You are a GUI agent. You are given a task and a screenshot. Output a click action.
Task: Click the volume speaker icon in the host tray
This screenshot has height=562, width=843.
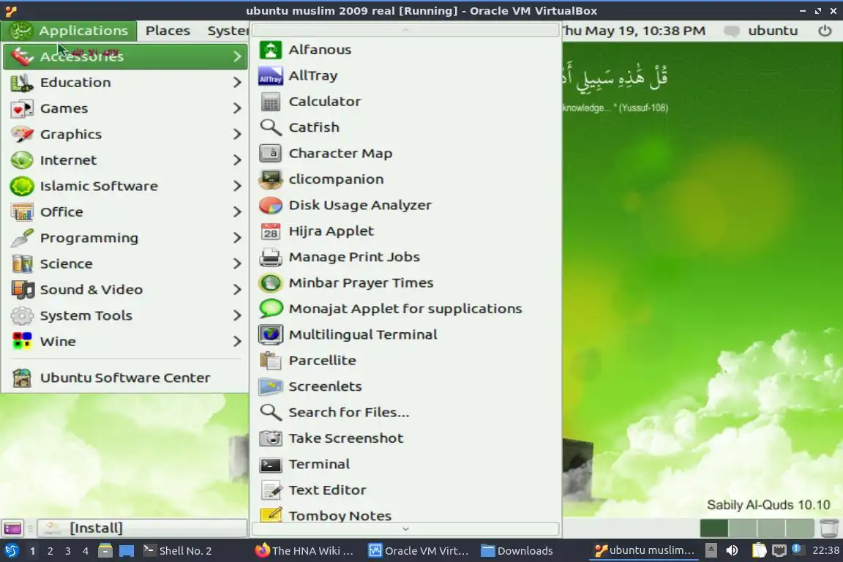click(x=732, y=550)
